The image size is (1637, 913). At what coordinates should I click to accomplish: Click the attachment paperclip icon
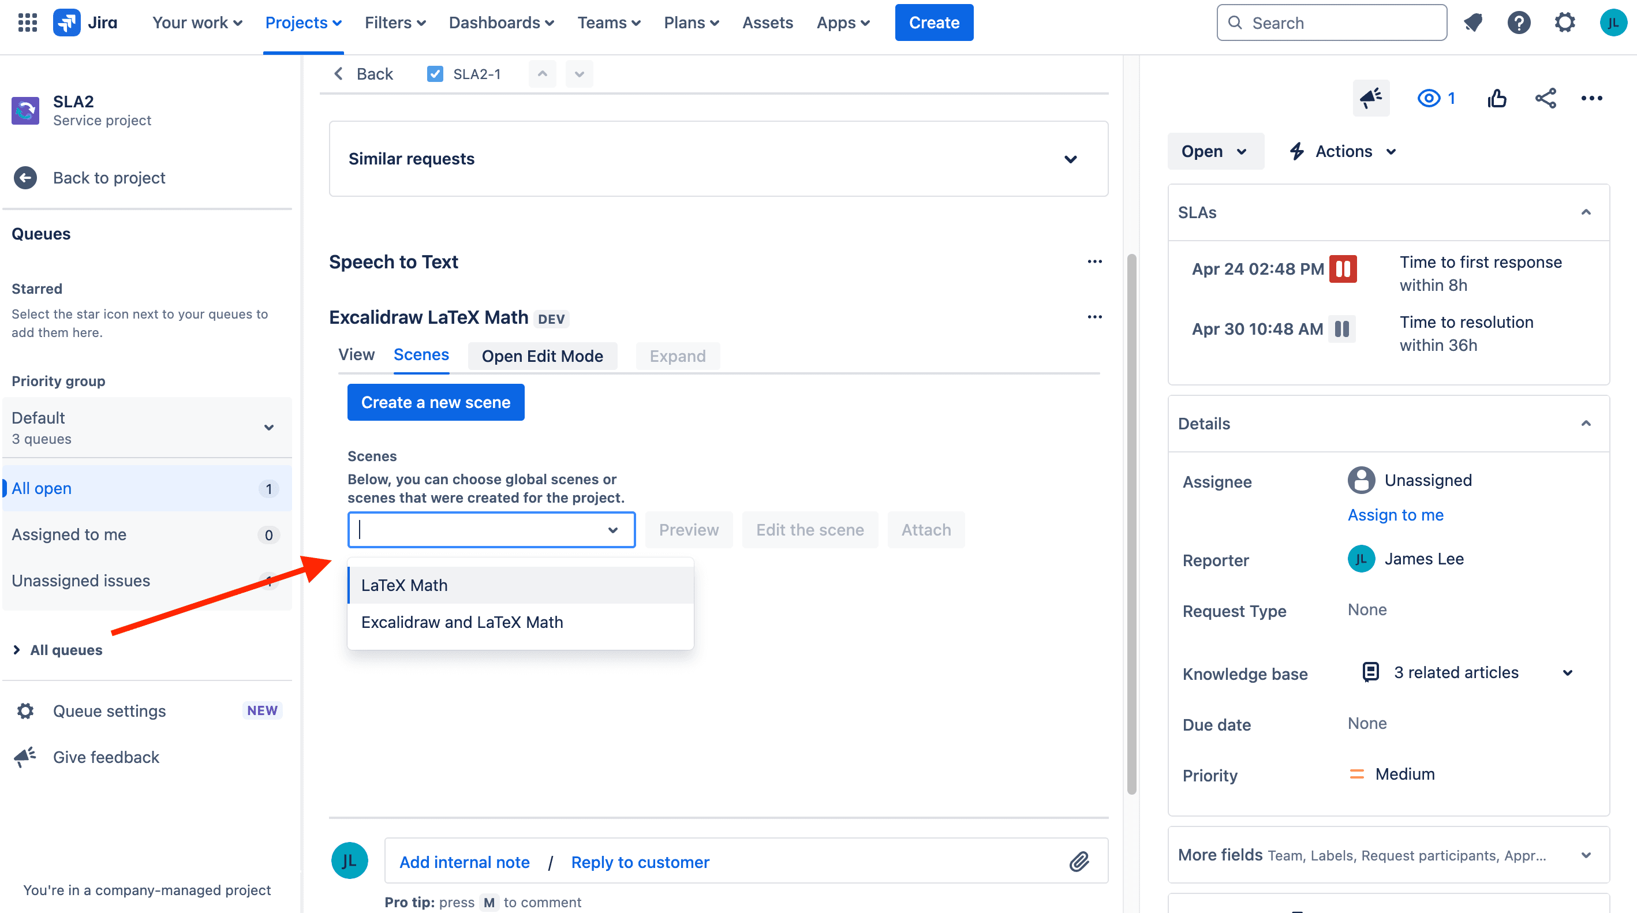1079,862
